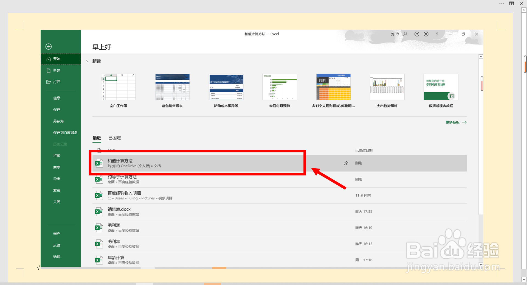
Task: Choose the 数据透视表教程 template
Action: pyautogui.click(x=441, y=91)
